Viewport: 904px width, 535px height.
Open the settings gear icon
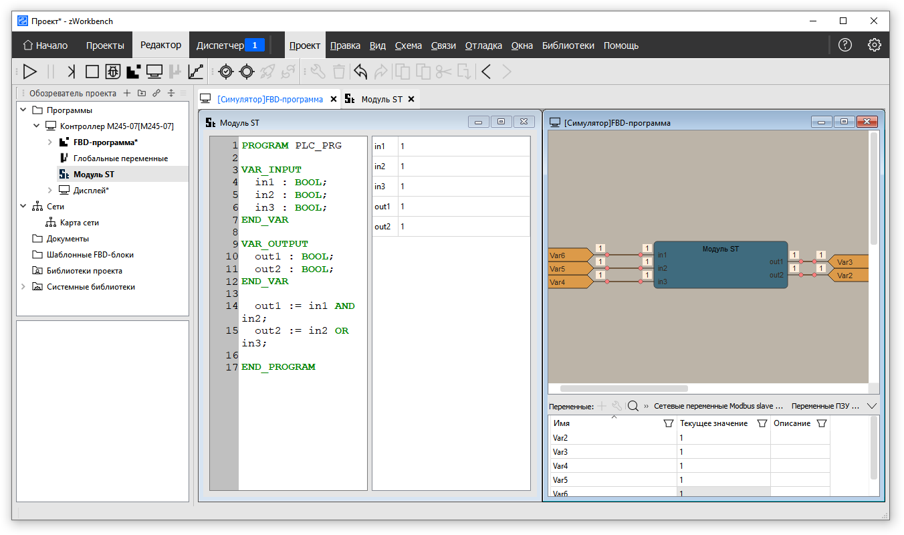(x=875, y=45)
